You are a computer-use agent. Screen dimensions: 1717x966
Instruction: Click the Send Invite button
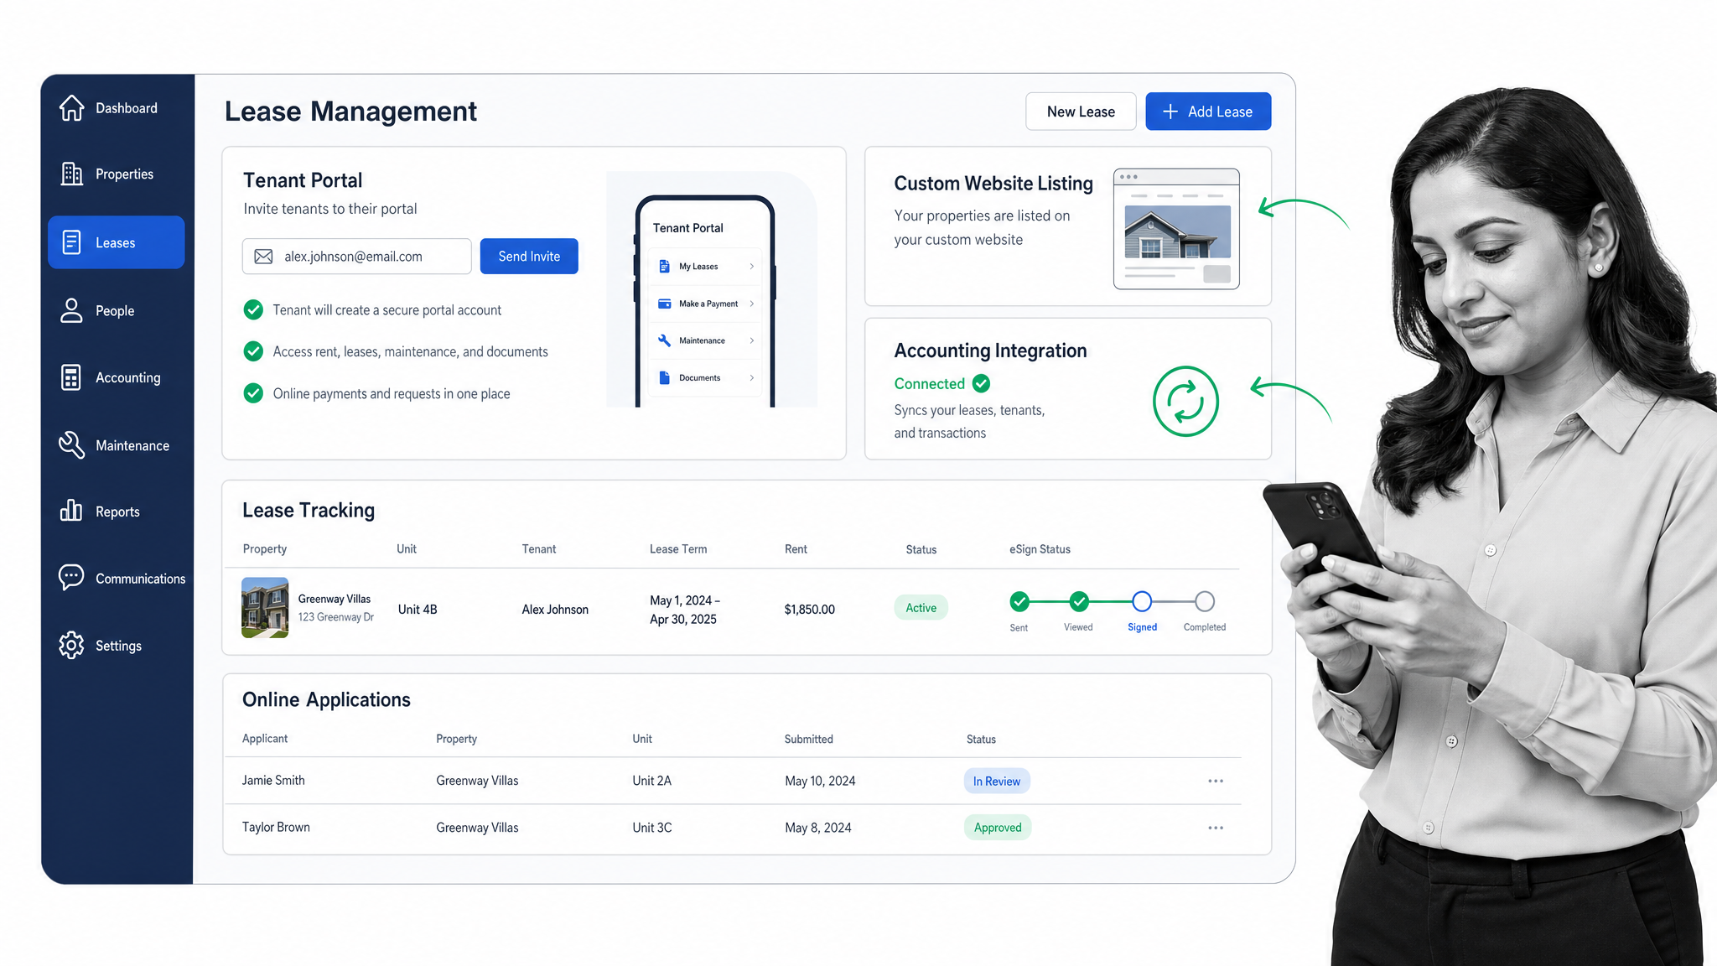click(529, 257)
